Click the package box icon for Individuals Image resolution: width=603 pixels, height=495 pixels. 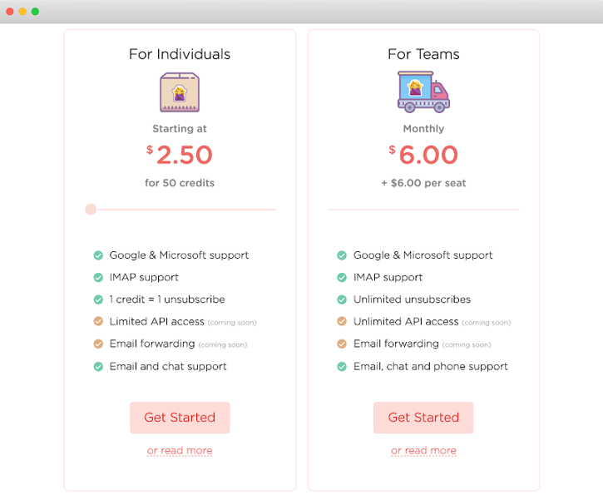tap(180, 92)
